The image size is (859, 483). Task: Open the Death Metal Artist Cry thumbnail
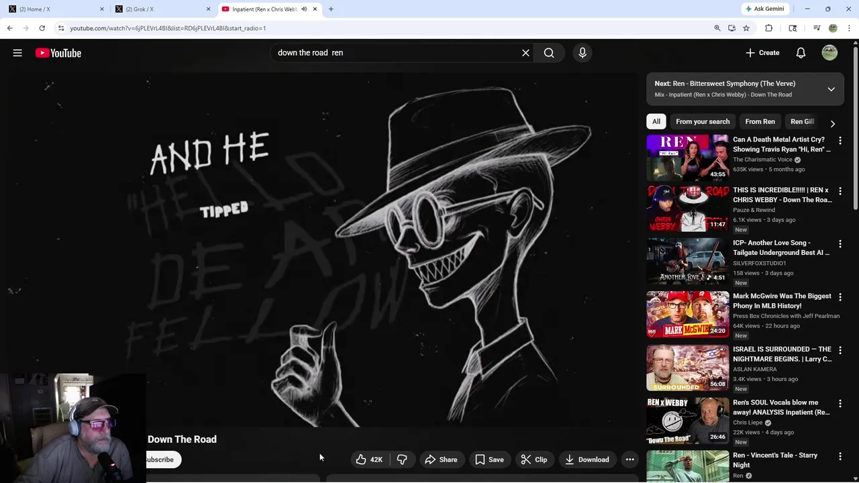click(687, 158)
